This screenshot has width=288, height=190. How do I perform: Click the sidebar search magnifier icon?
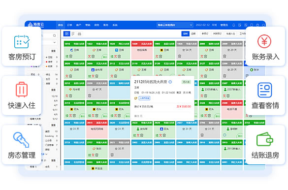(x=54, y=35)
